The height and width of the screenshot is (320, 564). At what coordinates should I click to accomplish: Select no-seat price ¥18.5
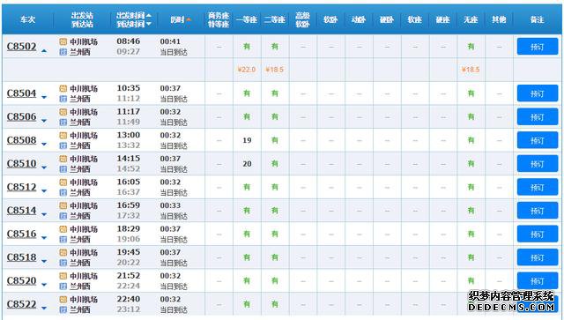click(x=471, y=70)
